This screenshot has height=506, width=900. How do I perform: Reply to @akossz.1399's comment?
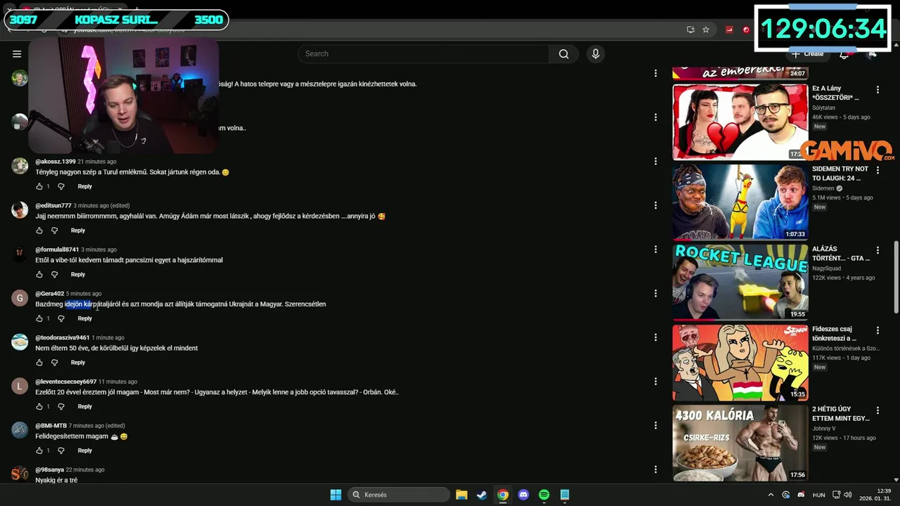85,186
